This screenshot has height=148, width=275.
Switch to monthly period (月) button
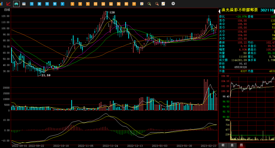47,4
